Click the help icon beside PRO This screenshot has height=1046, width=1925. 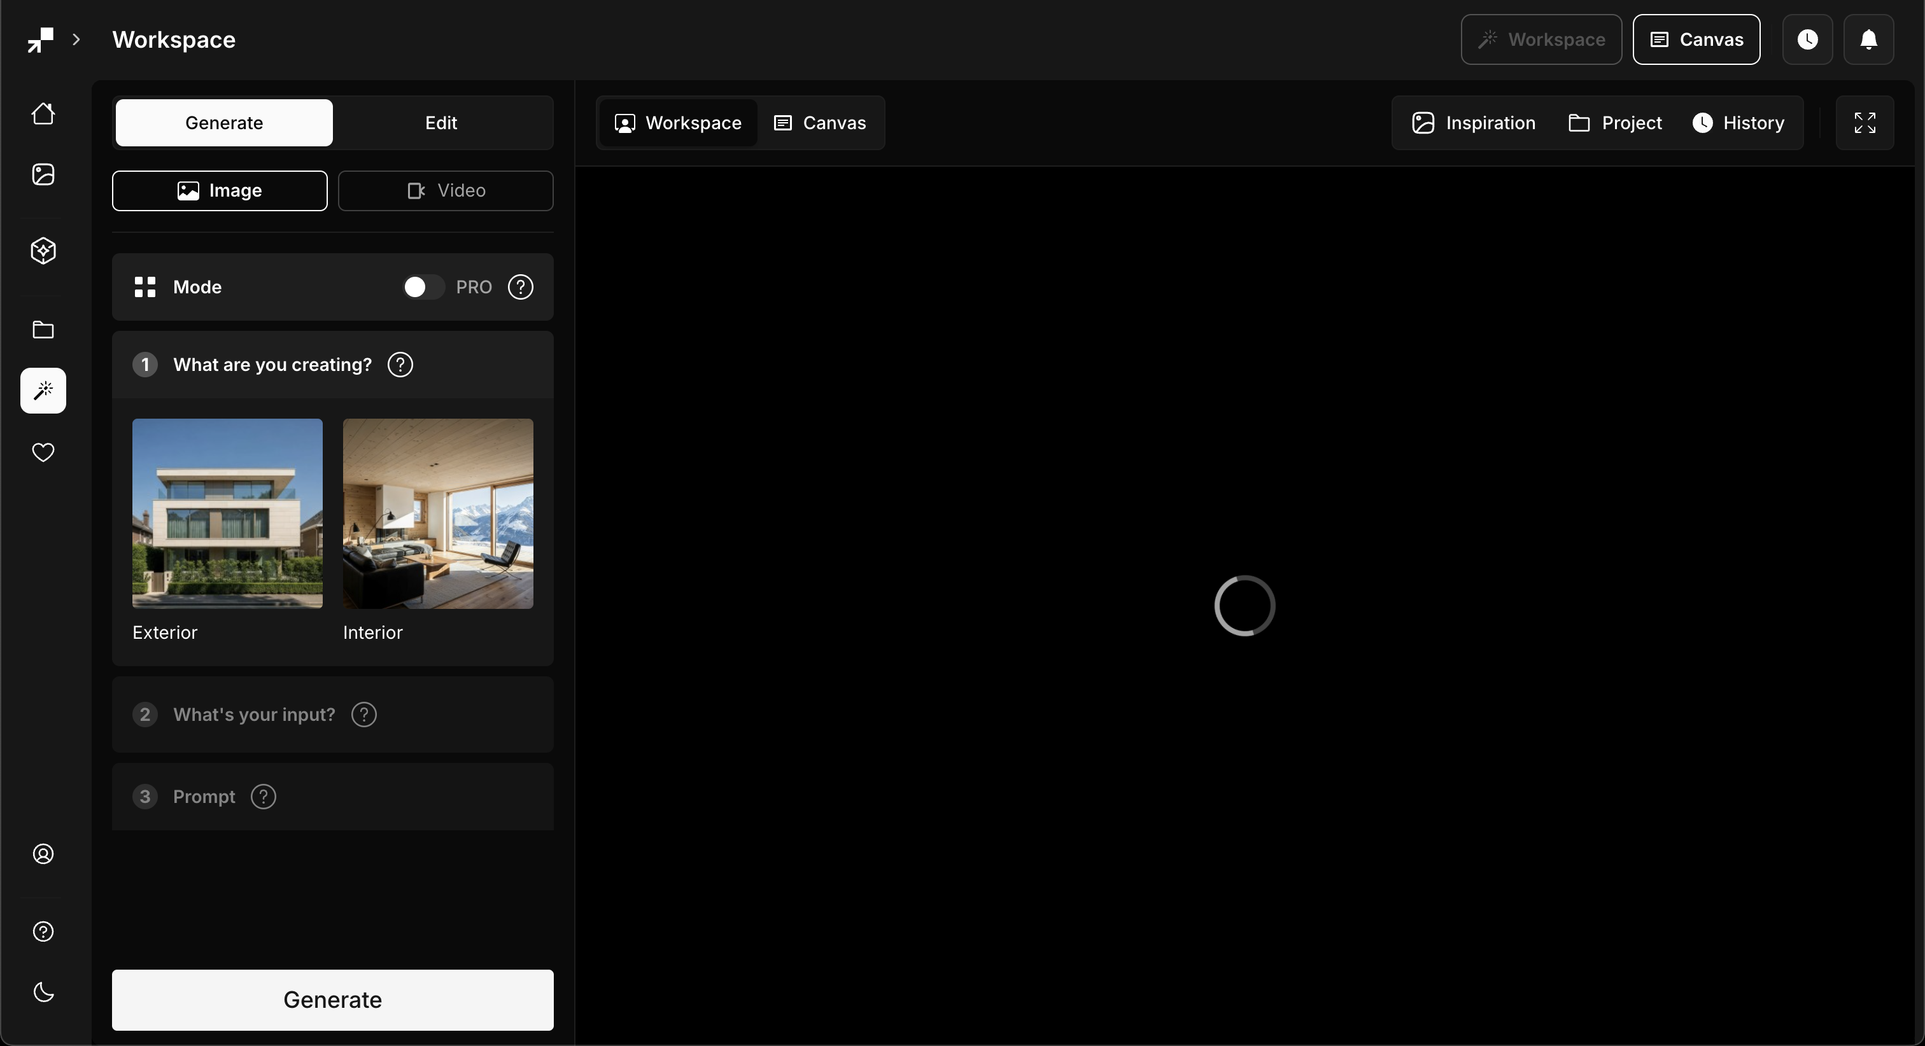click(x=520, y=287)
